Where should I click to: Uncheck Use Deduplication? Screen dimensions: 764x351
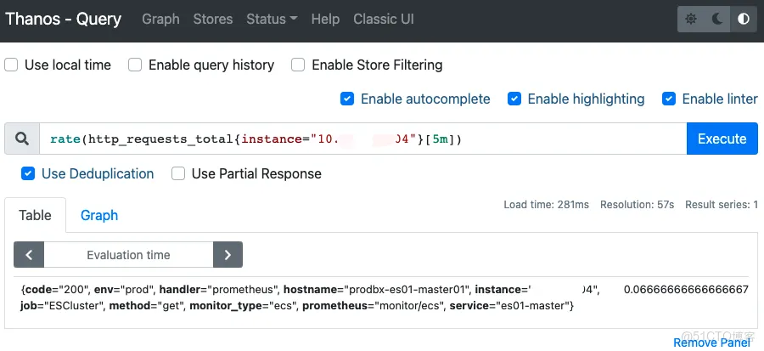point(28,173)
